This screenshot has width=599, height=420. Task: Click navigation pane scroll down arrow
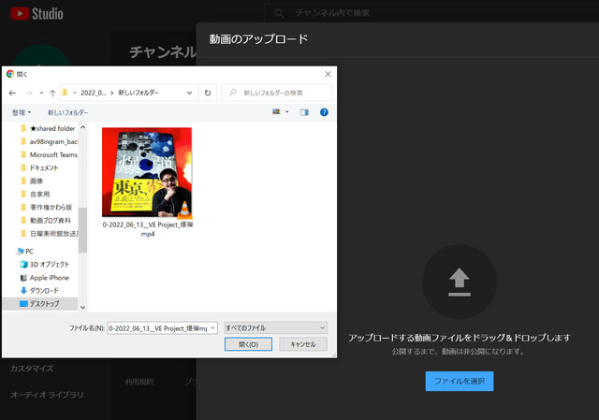click(x=83, y=307)
